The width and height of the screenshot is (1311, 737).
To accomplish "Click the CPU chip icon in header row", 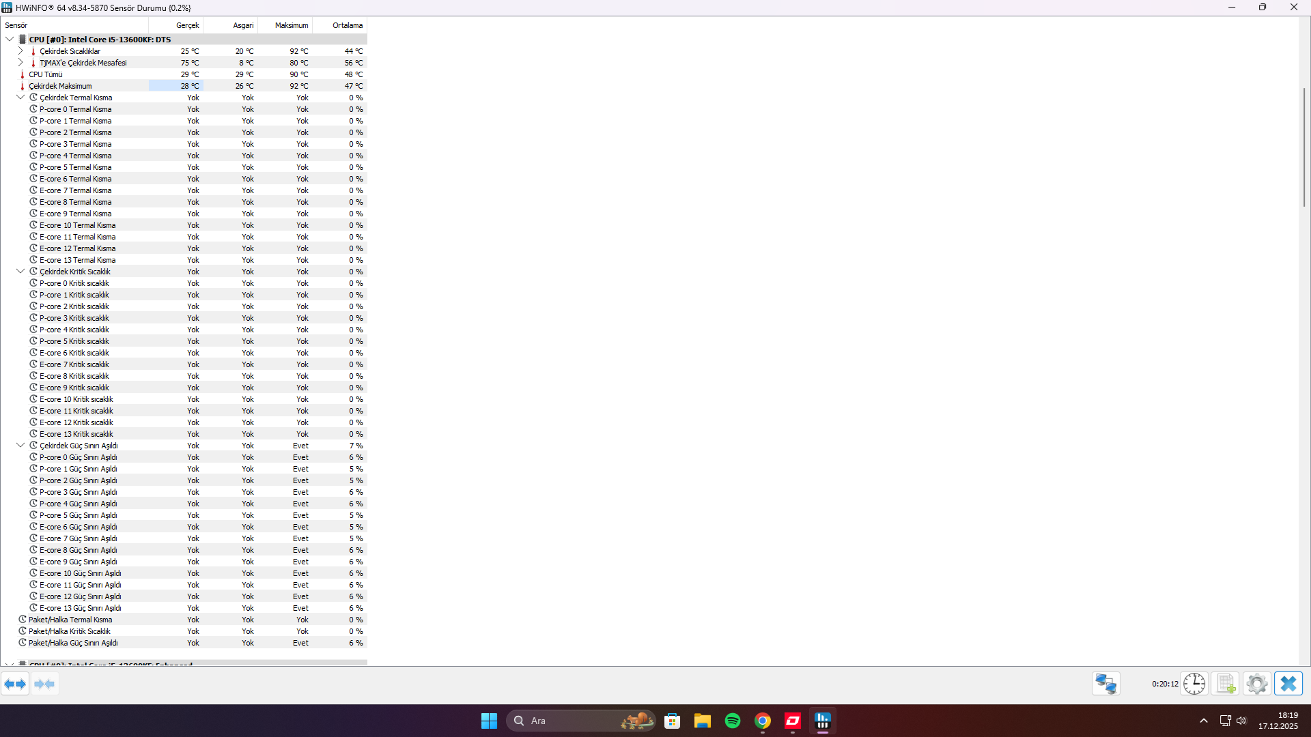I will click(23, 40).
